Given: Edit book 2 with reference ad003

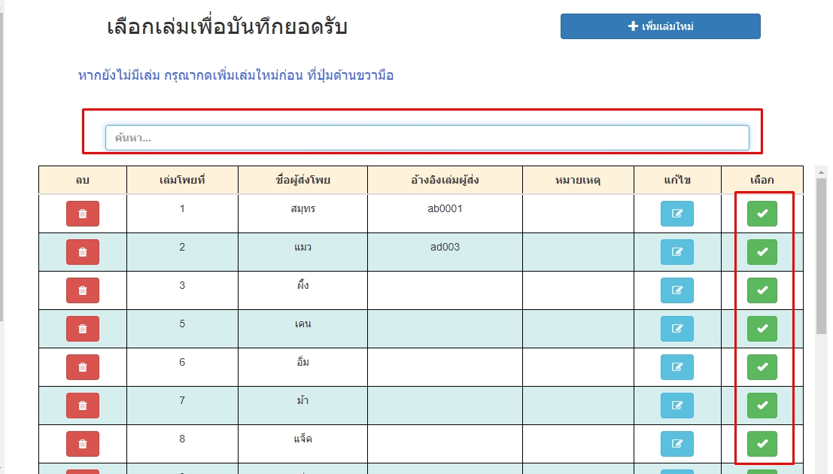Looking at the screenshot, I should (x=676, y=252).
